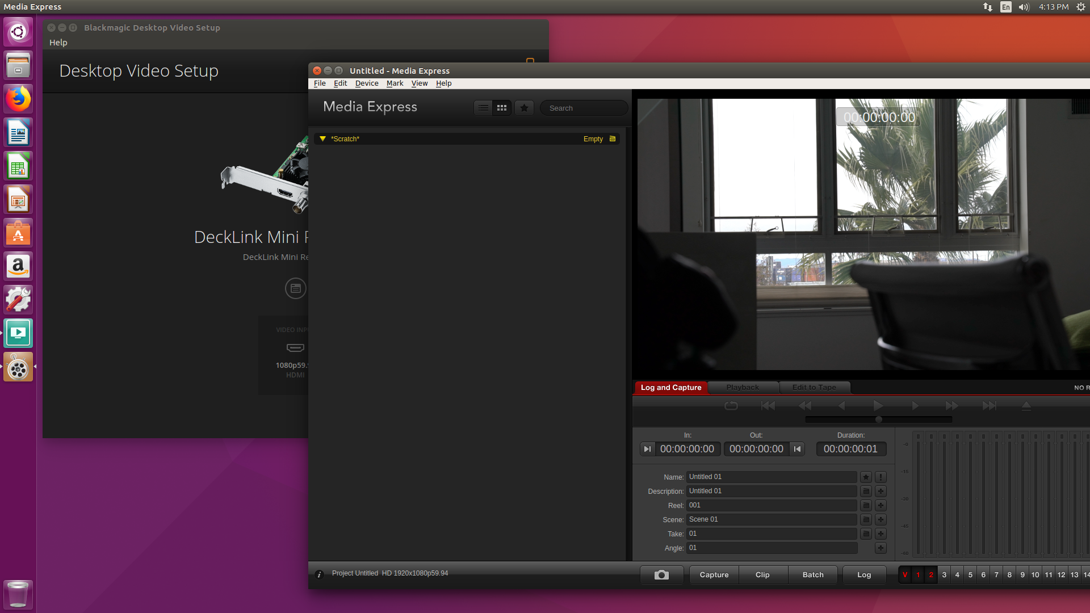Select the Log and Capture tab

coord(670,387)
